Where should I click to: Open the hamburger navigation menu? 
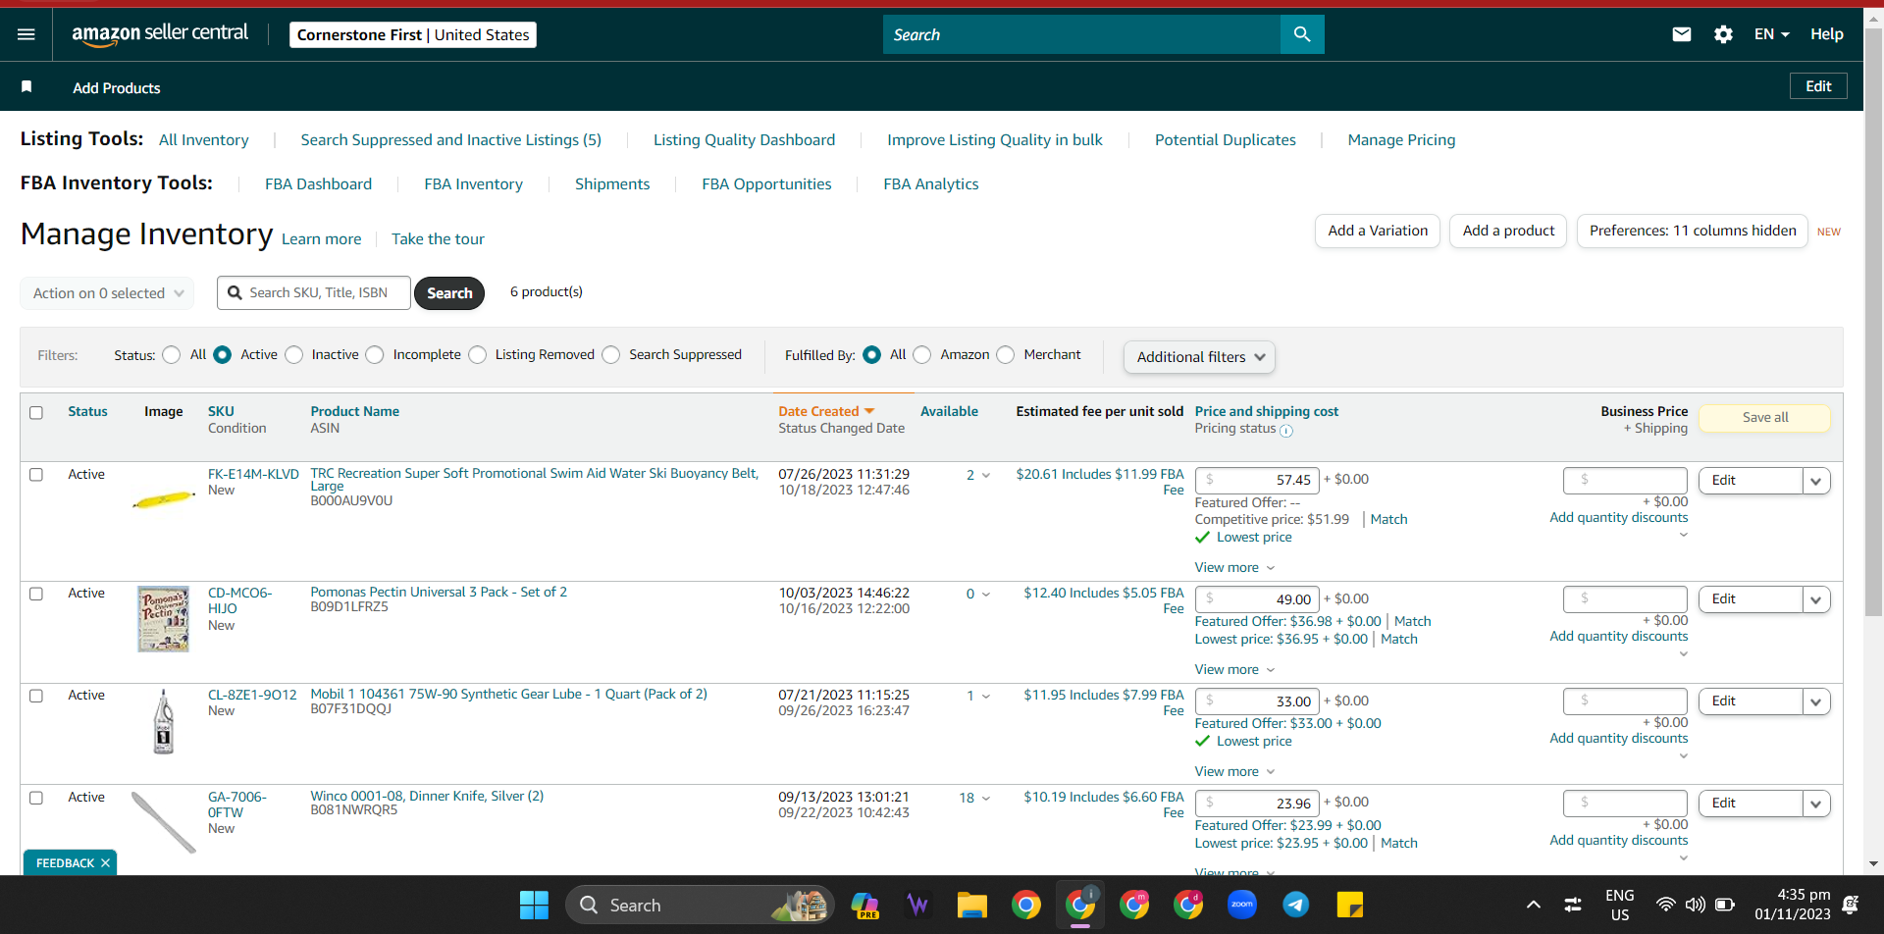coord(26,34)
